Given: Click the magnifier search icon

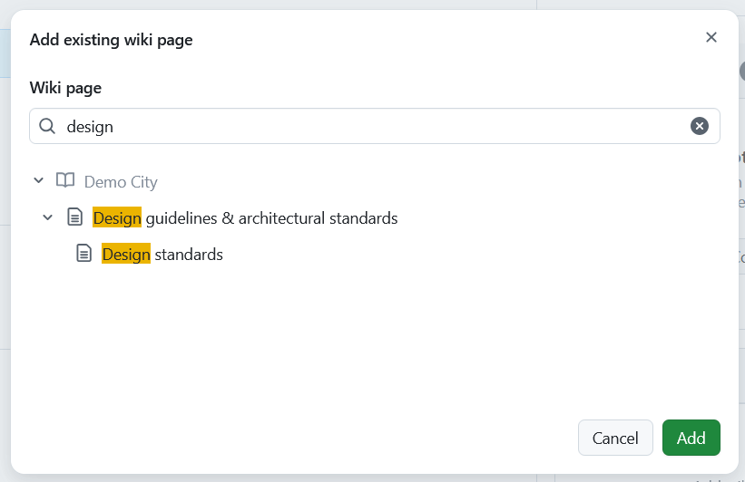Looking at the screenshot, I should (x=47, y=126).
